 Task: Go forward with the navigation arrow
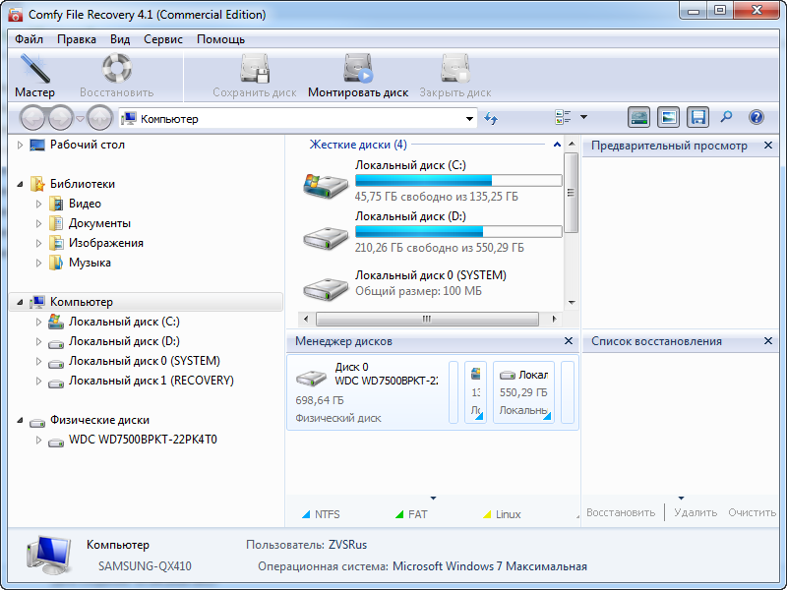(61, 119)
